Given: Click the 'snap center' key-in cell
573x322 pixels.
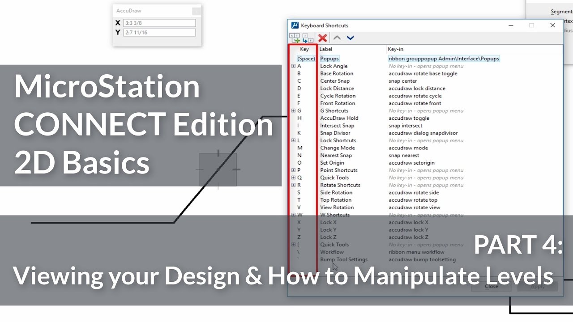Looking at the screenshot, I should pos(403,81).
